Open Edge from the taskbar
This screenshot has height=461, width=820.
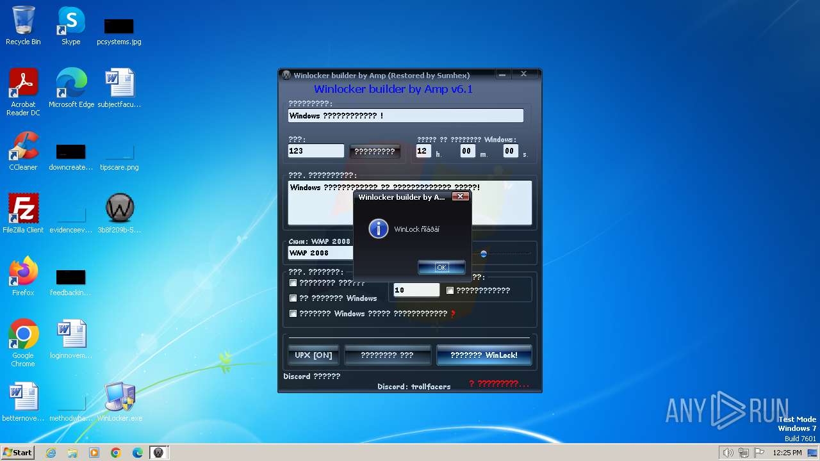138,453
